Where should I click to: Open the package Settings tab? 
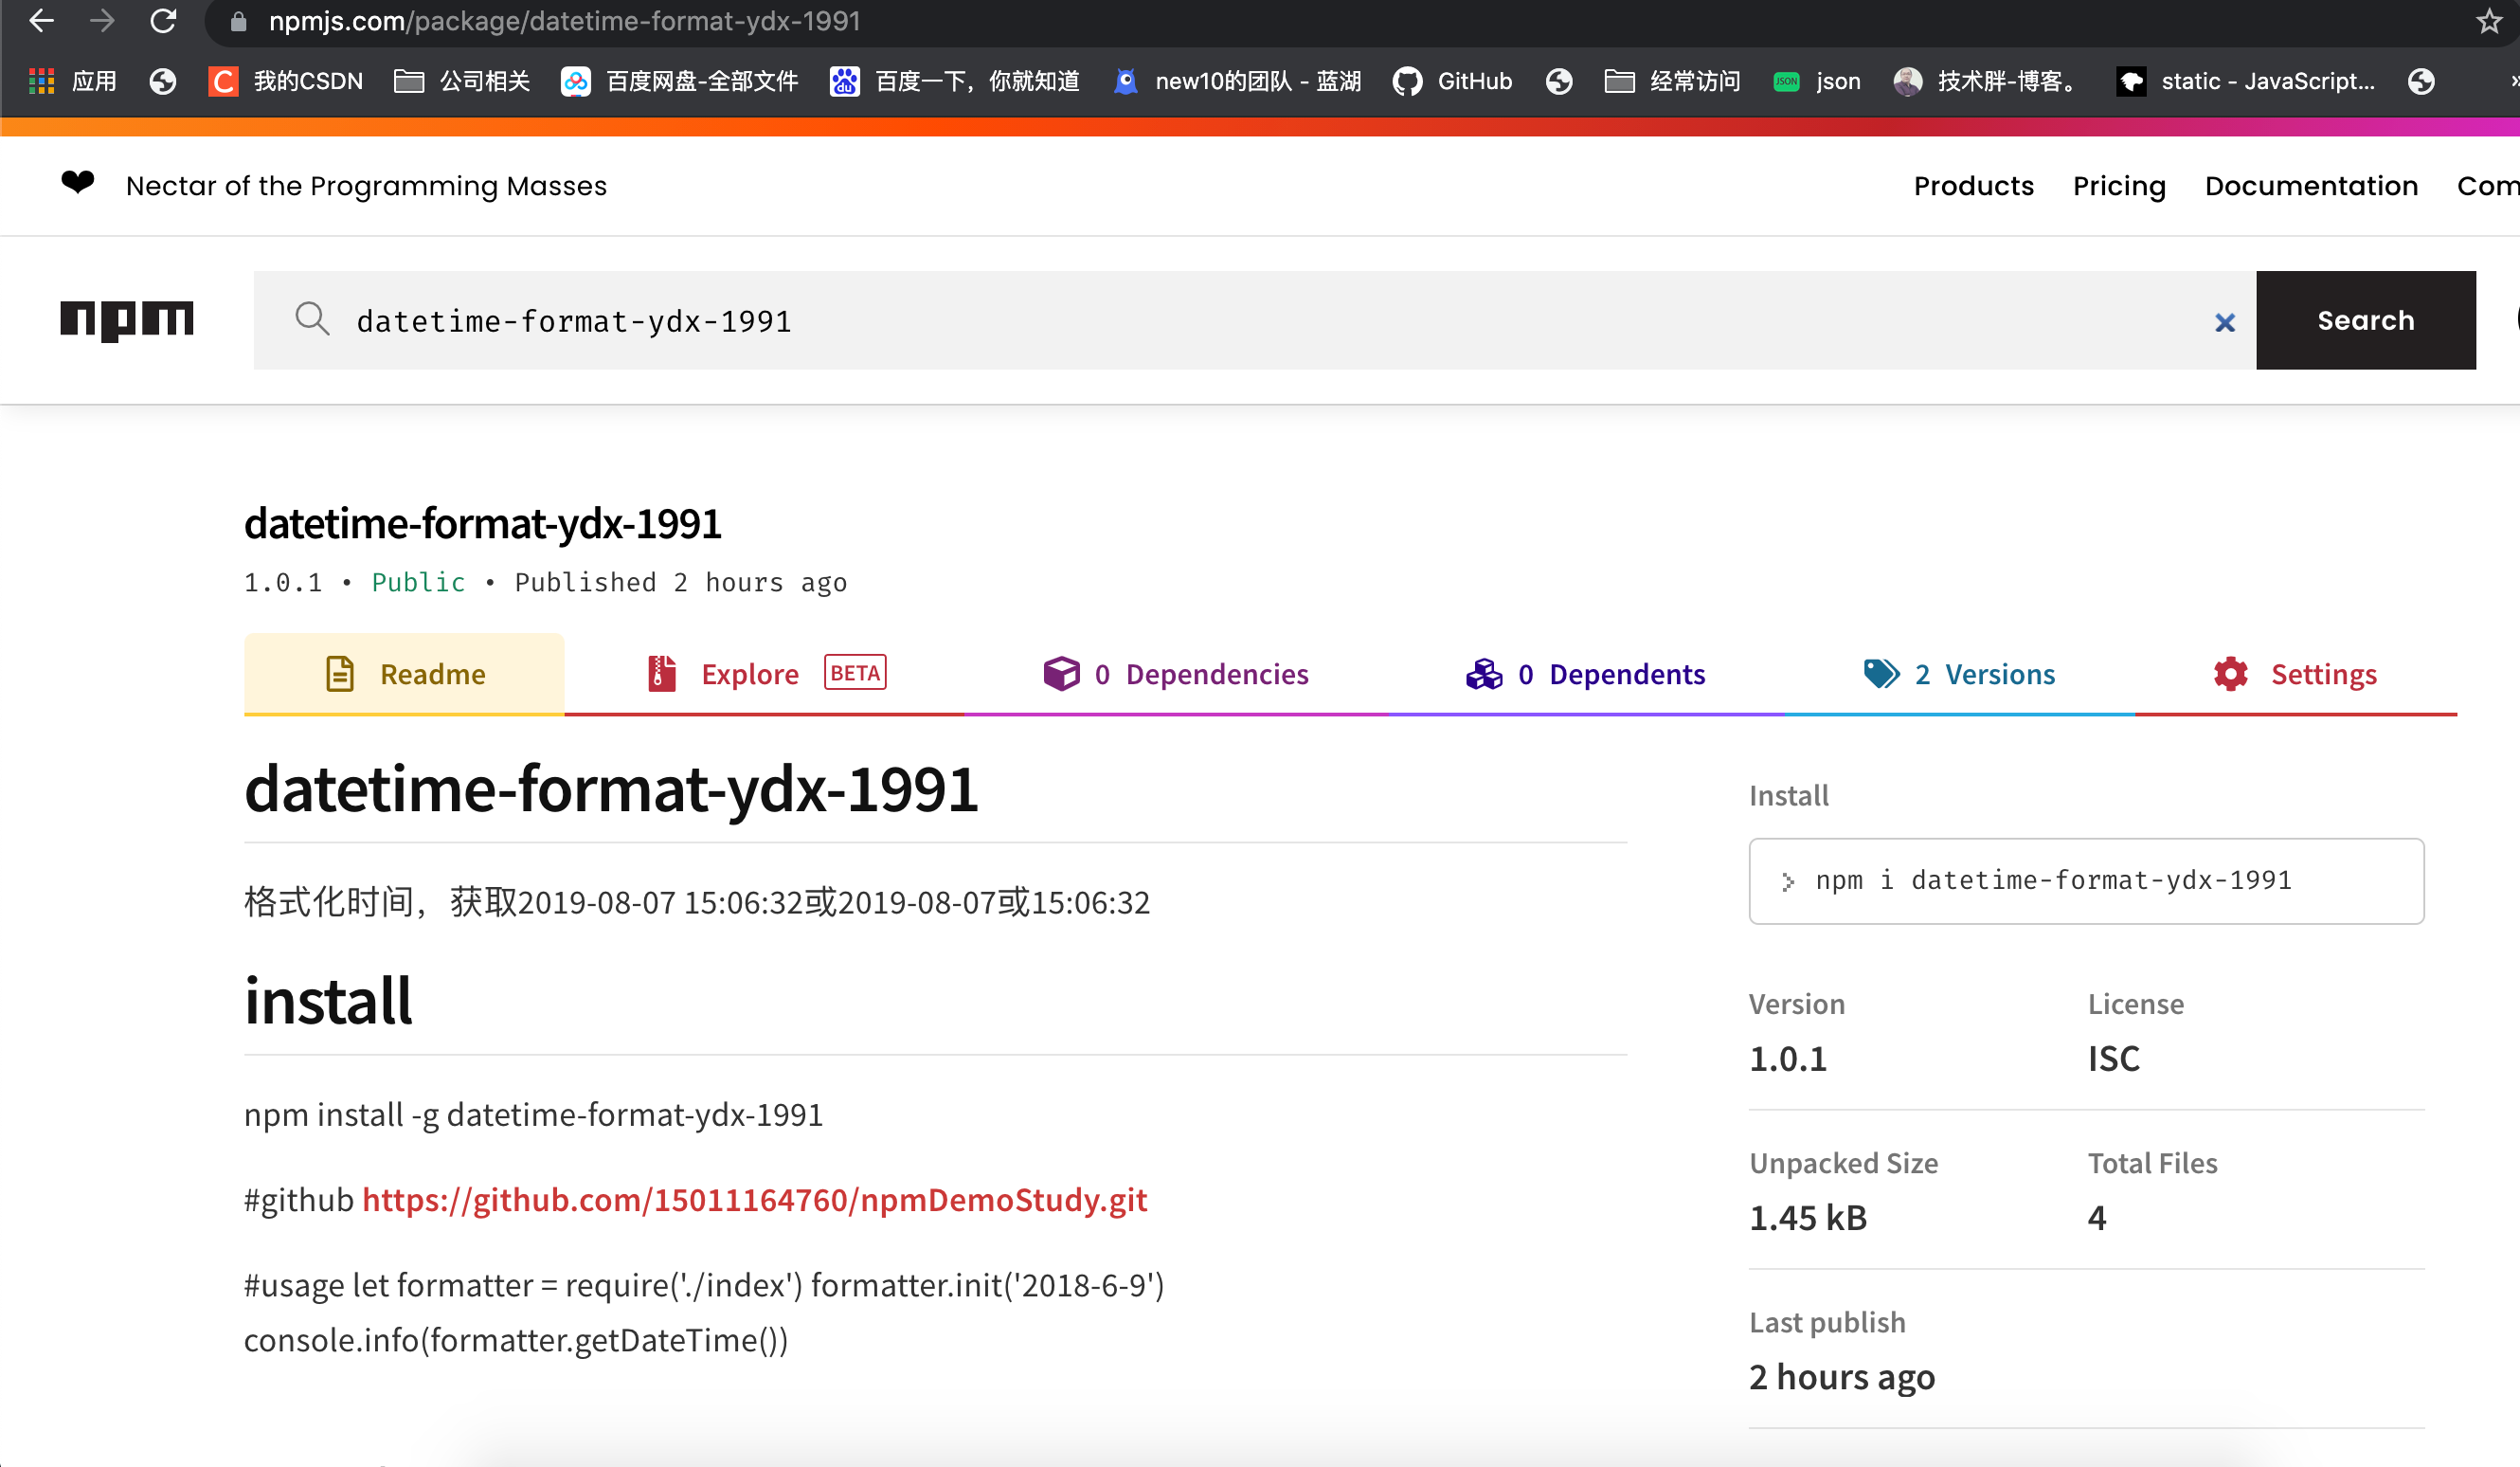2295,674
